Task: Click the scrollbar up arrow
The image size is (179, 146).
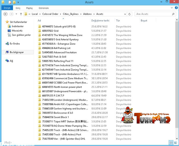Action: 177,20
